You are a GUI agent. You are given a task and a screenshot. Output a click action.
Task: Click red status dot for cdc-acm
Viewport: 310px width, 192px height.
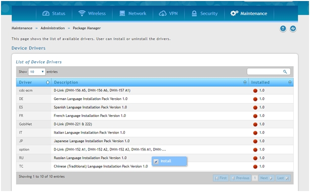[255, 91]
